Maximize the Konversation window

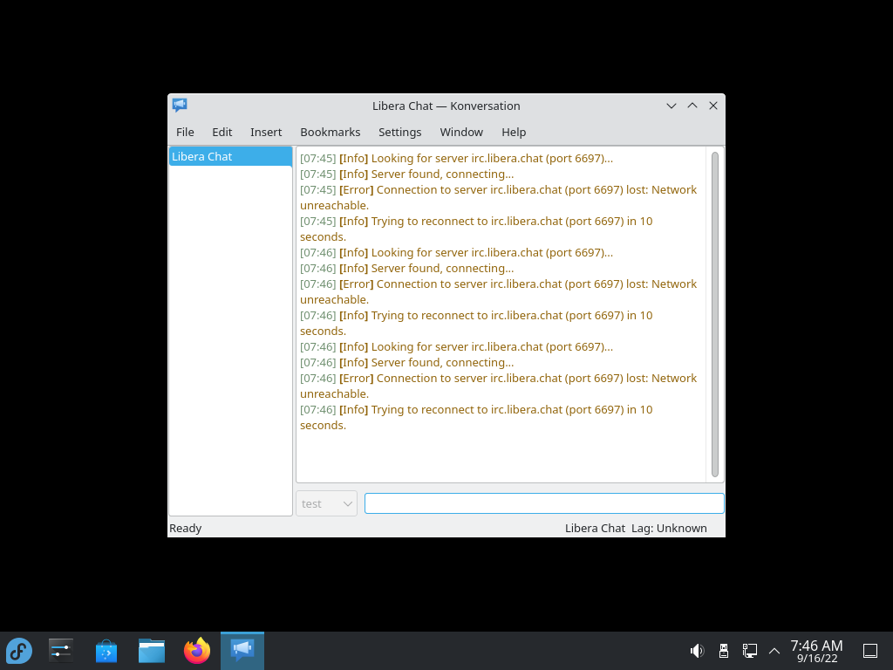point(692,106)
